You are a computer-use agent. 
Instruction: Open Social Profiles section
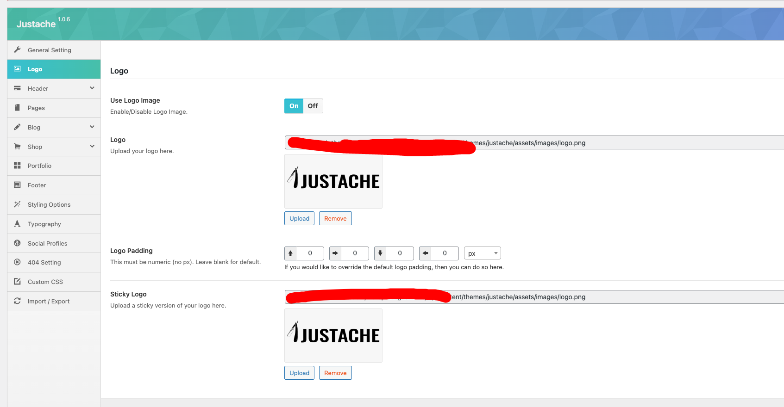pos(54,243)
